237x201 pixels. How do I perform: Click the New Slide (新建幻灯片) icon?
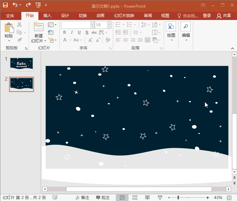pyautogui.click(x=39, y=28)
